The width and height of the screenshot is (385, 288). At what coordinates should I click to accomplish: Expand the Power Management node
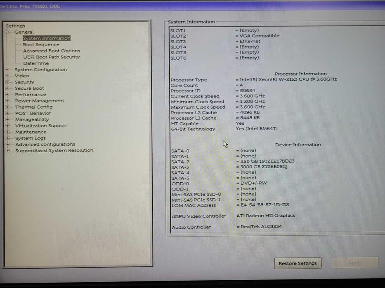pyautogui.click(x=7, y=100)
